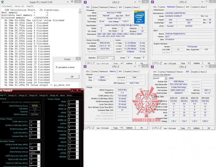Click DRAM Refresh Interval field showing 10000

coord(35,152)
